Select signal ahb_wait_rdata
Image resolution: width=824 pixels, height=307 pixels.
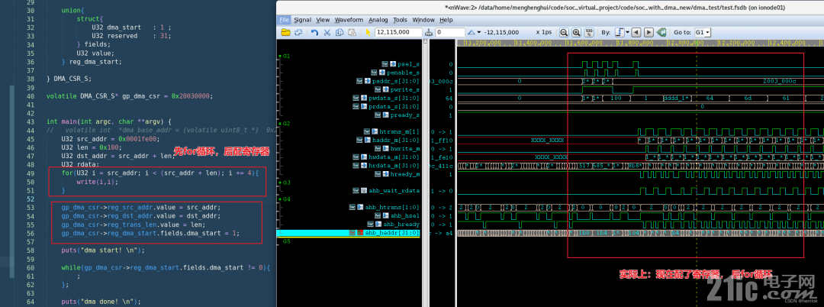(394, 190)
